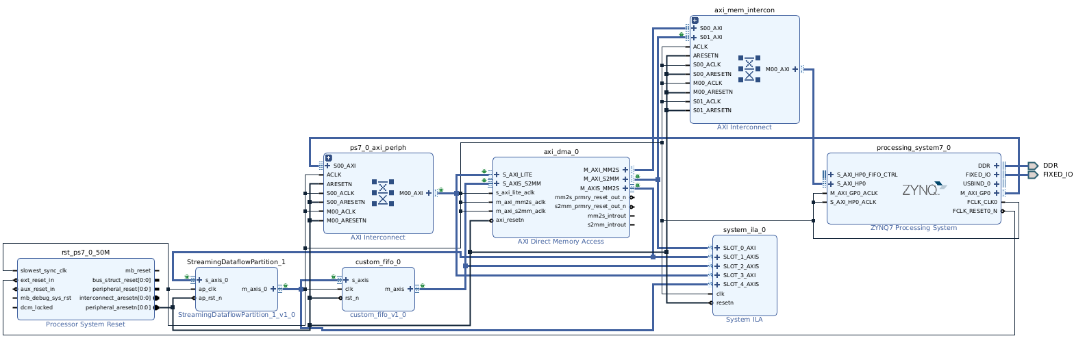This screenshot has width=1074, height=347.
Task: Click debug marker beside S_AXI_LITE
Action: [x=484, y=172]
